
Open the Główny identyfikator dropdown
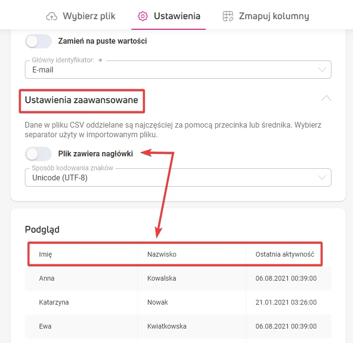(x=178, y=70)
